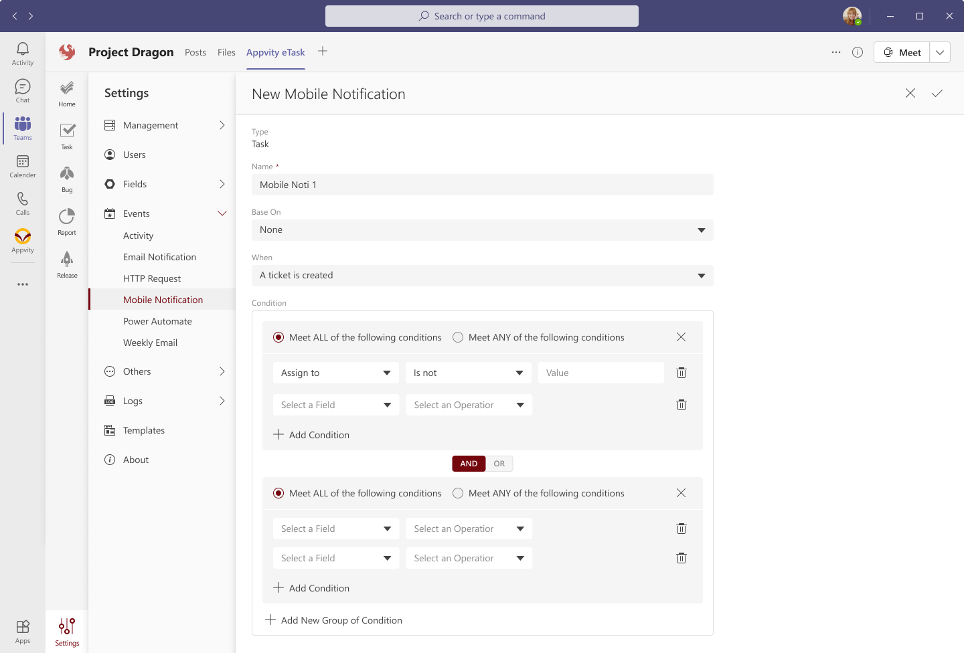Click the Value input field

point(600,373)
